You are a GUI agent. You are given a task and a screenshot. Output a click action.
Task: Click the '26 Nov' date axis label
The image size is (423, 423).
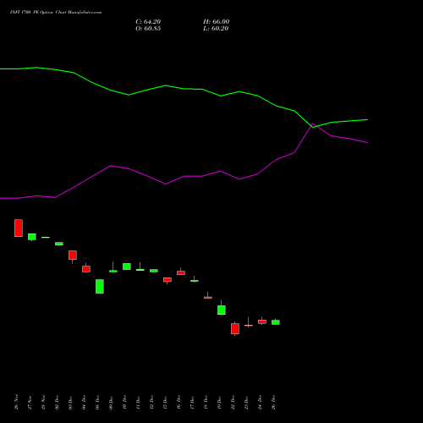point(16,402)
